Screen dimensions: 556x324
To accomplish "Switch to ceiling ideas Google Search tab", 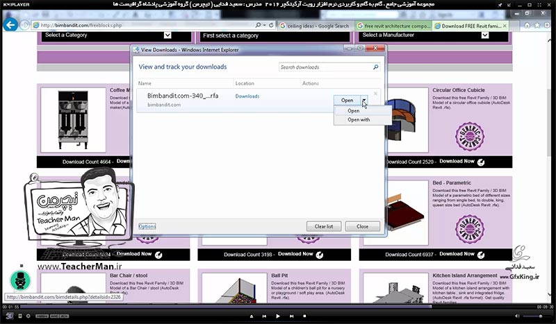I will tap(315, 26).
